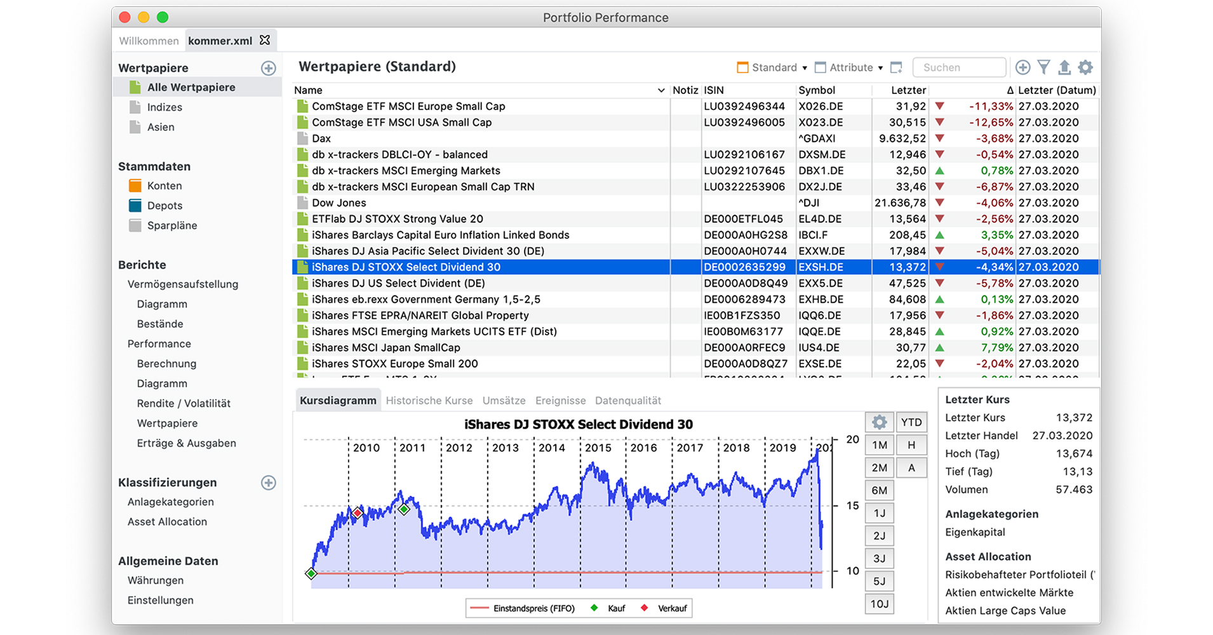Click the Depots blue icon
This screenshot has height=635, width=1213.
[x=135, y=205]
